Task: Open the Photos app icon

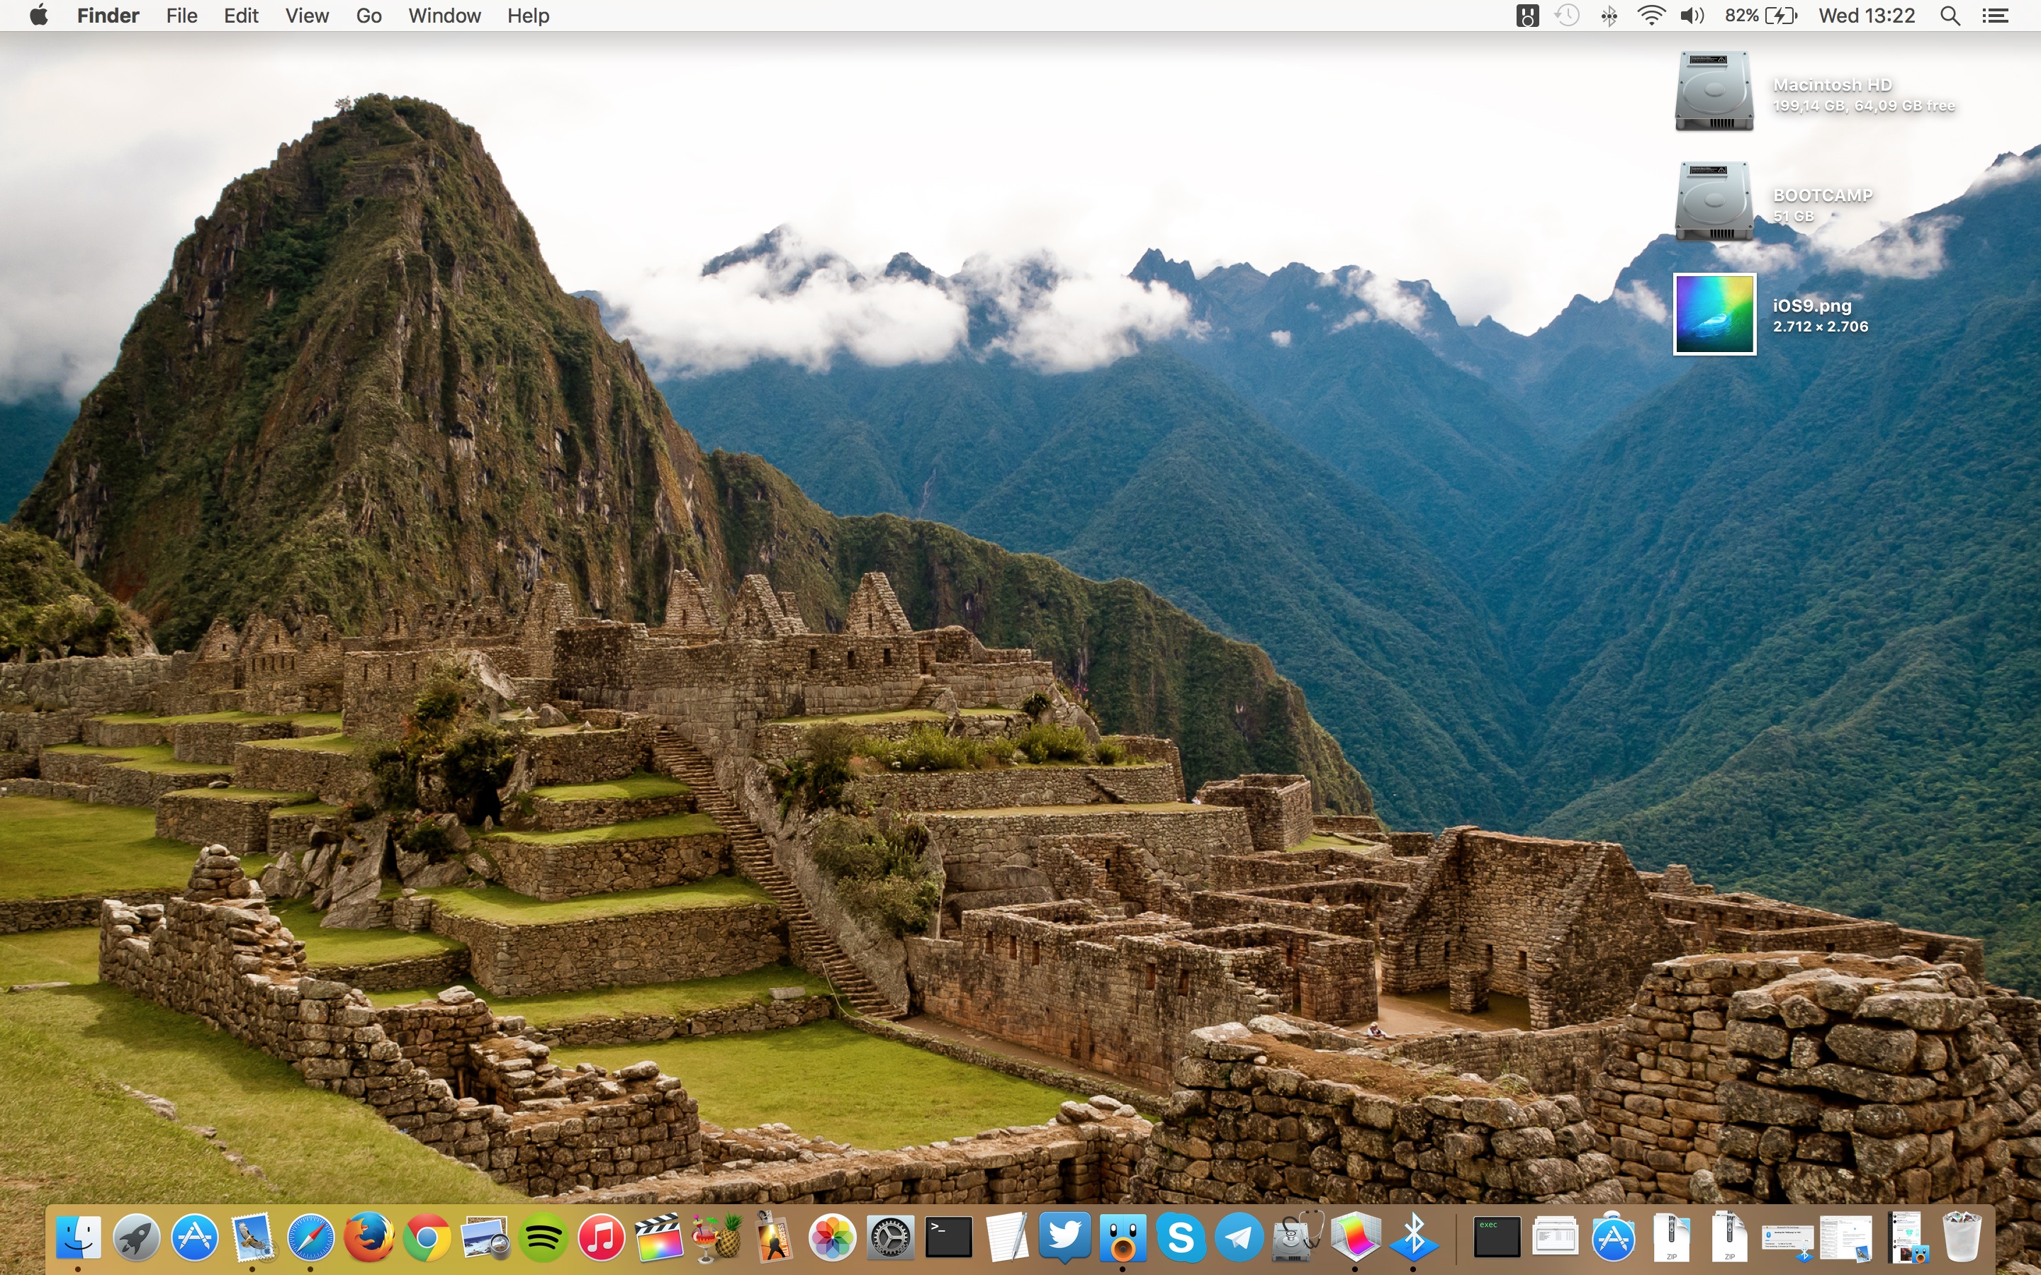Action: coord(833,1237)
